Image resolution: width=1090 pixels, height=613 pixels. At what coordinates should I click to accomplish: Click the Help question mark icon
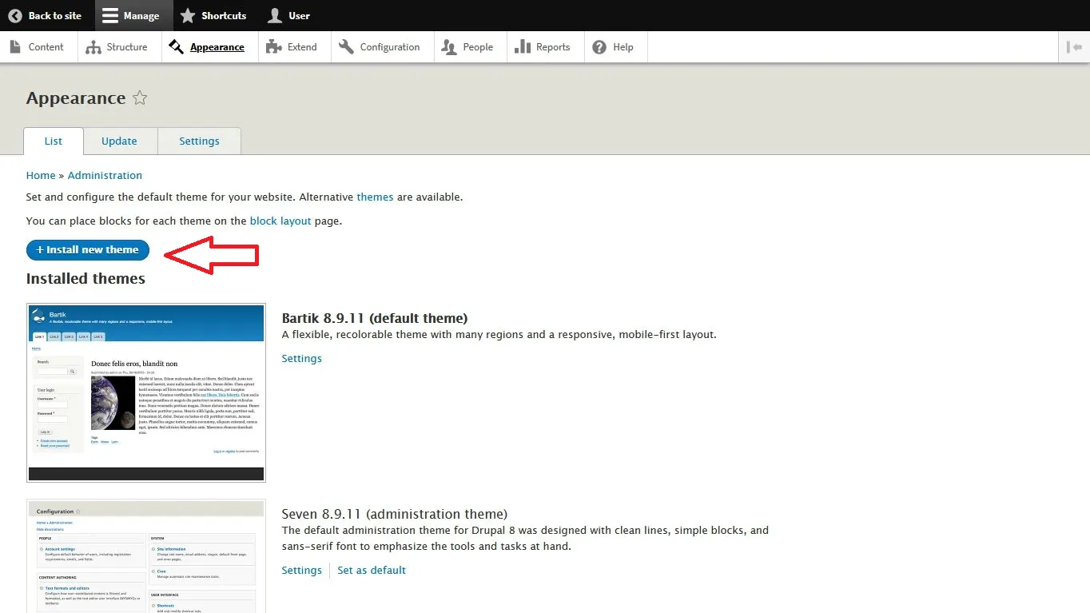tap(599, 47)
